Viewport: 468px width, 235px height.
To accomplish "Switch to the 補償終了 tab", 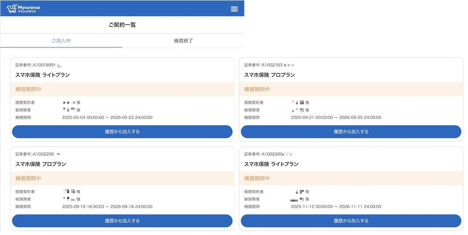I will (183, 41).
